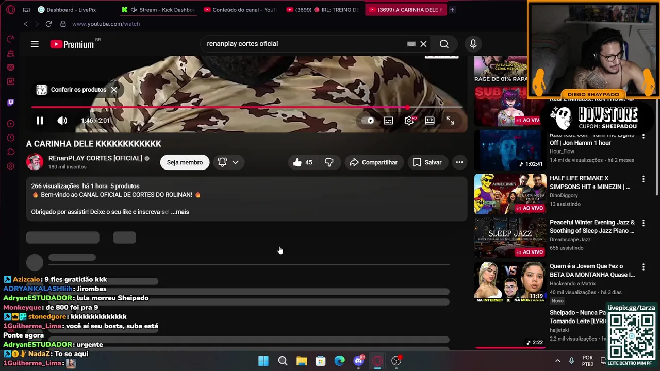The image size is (660, 371).
Task: Click the GX Control speedometer sidebar icon
Action: [x=11, y=39]
